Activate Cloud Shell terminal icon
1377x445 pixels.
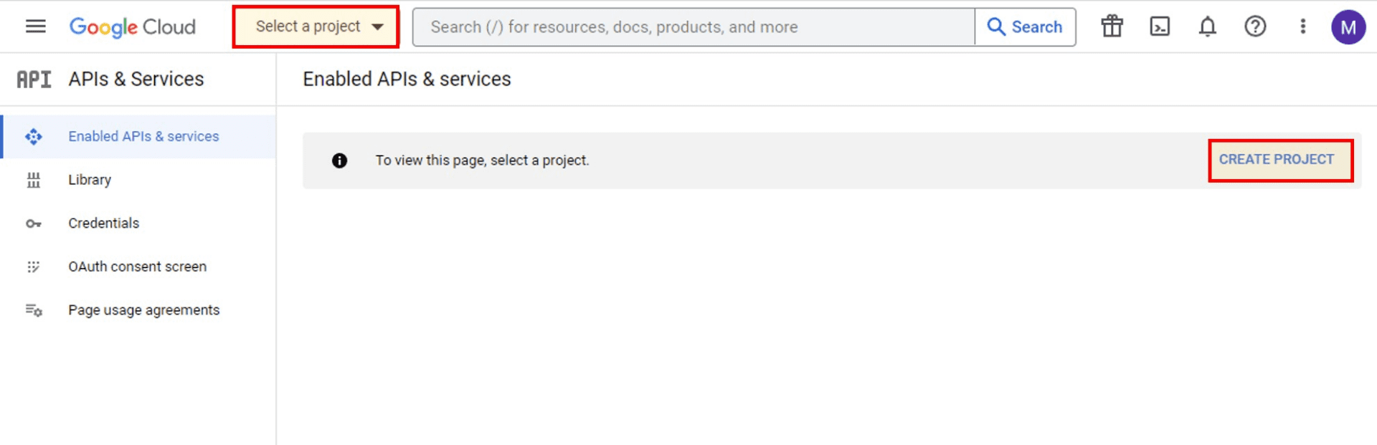tap(1160, 27)
